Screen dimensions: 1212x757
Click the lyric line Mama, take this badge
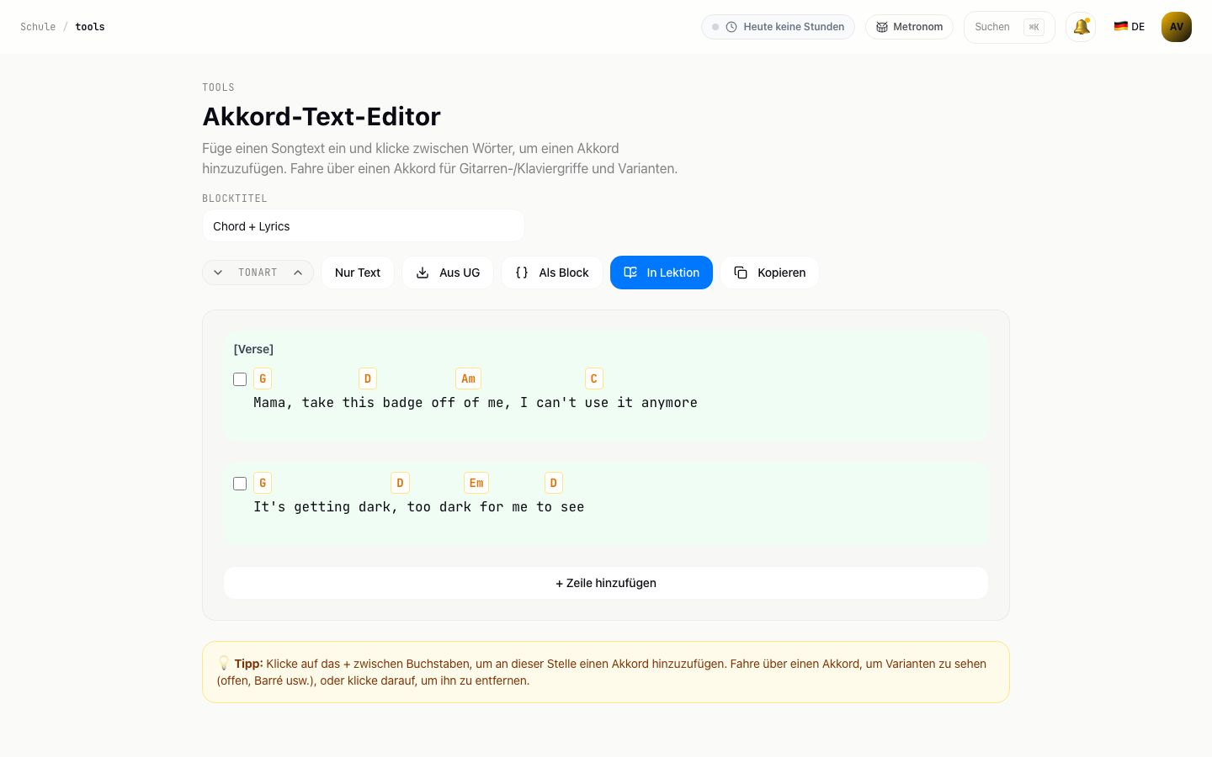476,403
